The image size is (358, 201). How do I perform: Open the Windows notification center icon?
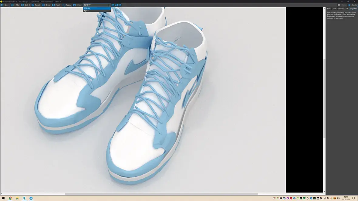point(353,198)
